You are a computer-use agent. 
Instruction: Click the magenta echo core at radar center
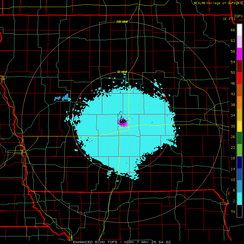[x=123, y=123]
